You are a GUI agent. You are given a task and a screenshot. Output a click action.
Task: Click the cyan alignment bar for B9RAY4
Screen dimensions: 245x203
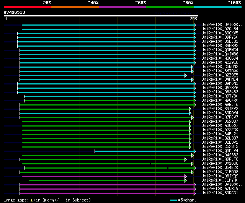coord(105,113)
